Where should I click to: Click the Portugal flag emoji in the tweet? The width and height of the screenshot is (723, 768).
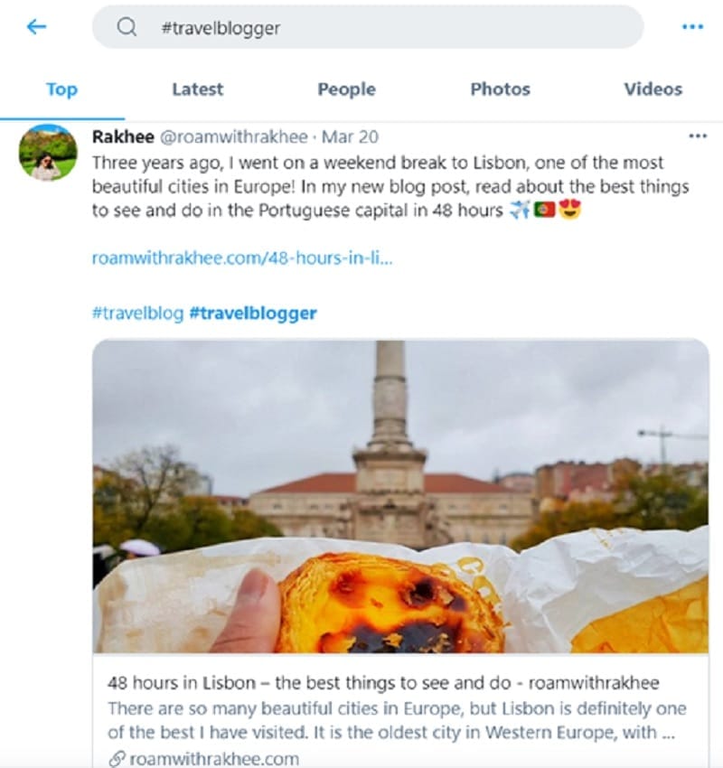pyautogui.click(x=543, y=210)
